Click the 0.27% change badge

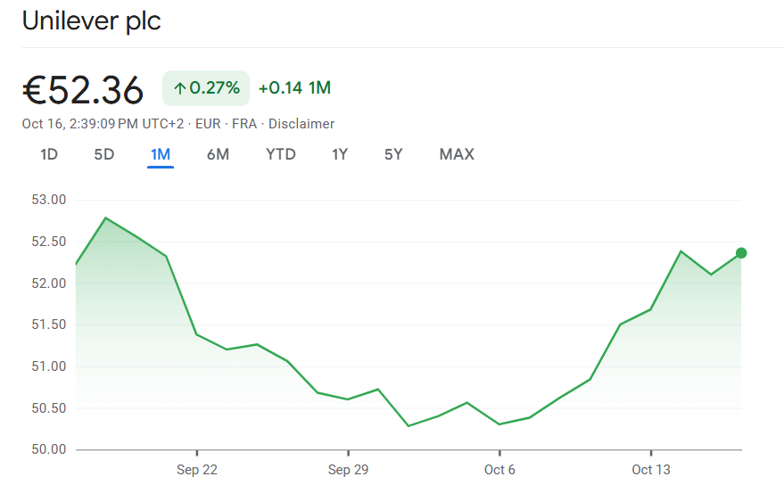[x=206, y=88]
